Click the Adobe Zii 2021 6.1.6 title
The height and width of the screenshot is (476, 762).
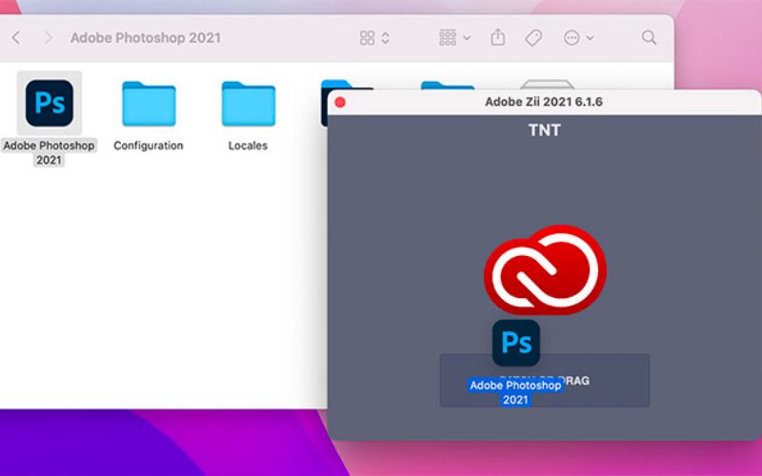pyautogui.click(x=544, y=102)
